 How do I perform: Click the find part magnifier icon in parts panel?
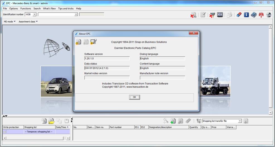166,121
